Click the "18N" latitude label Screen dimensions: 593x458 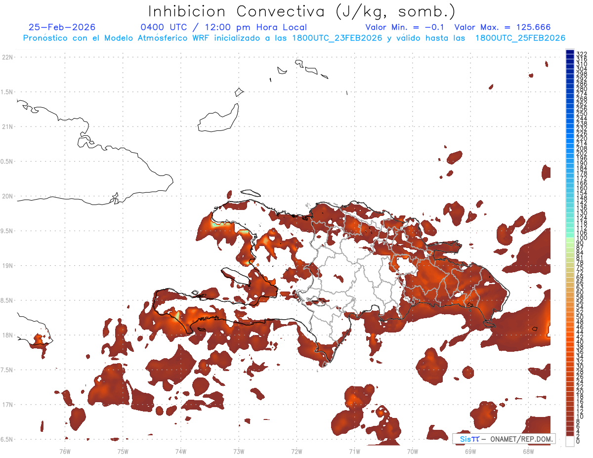8,335
